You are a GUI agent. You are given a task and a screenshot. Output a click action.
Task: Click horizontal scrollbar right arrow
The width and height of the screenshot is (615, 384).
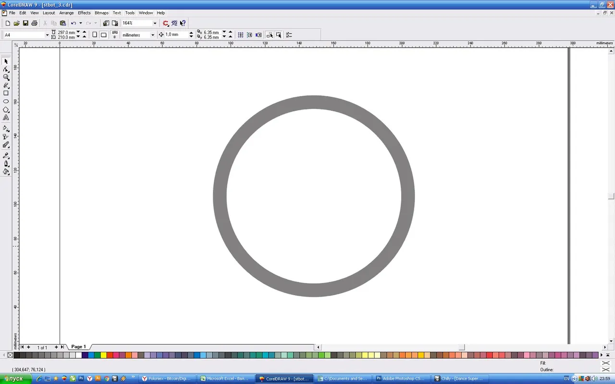(x=605, y=347)
